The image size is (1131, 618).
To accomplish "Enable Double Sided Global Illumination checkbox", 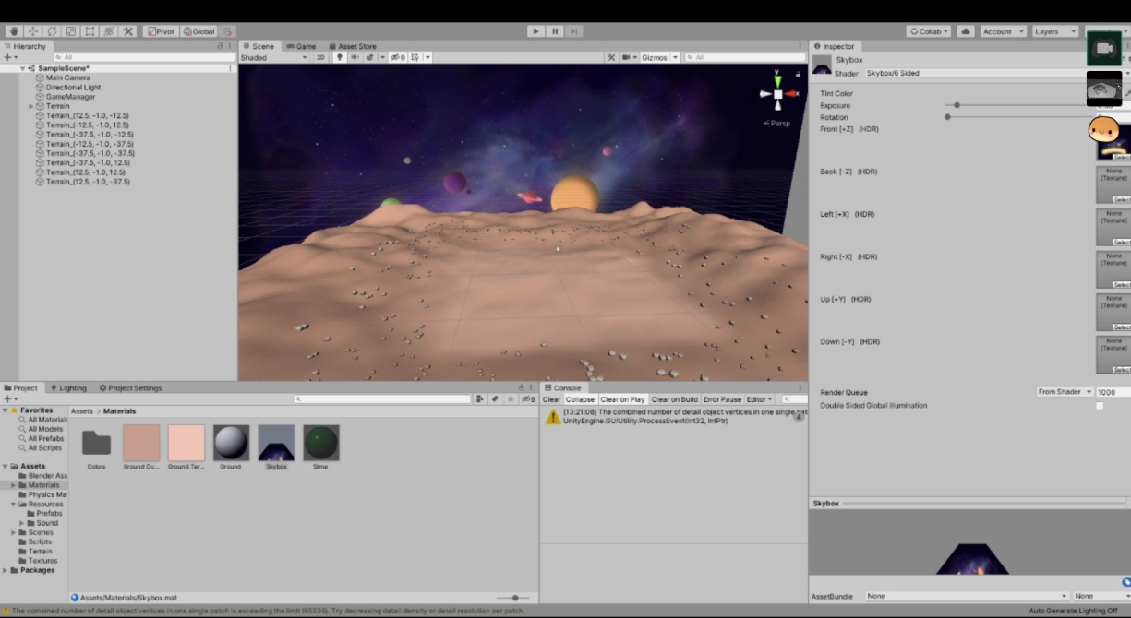I will pyautogui.click(x=1099, y=406).
